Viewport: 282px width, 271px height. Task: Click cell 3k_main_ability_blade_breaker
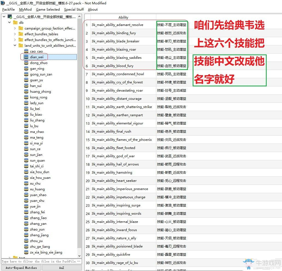tap(124, 41)
